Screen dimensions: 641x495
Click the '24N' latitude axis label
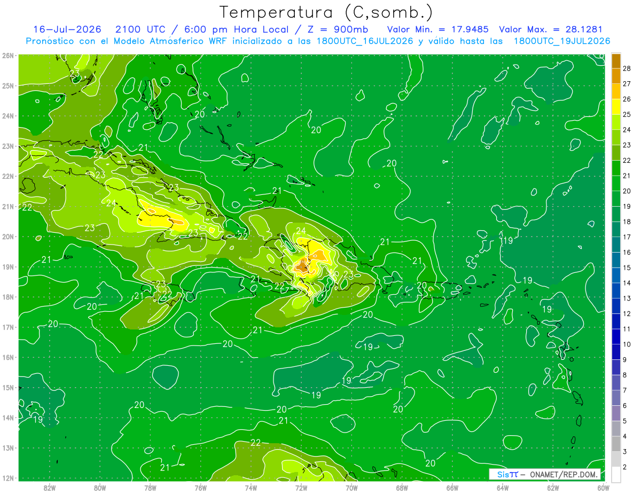point(7,116)
